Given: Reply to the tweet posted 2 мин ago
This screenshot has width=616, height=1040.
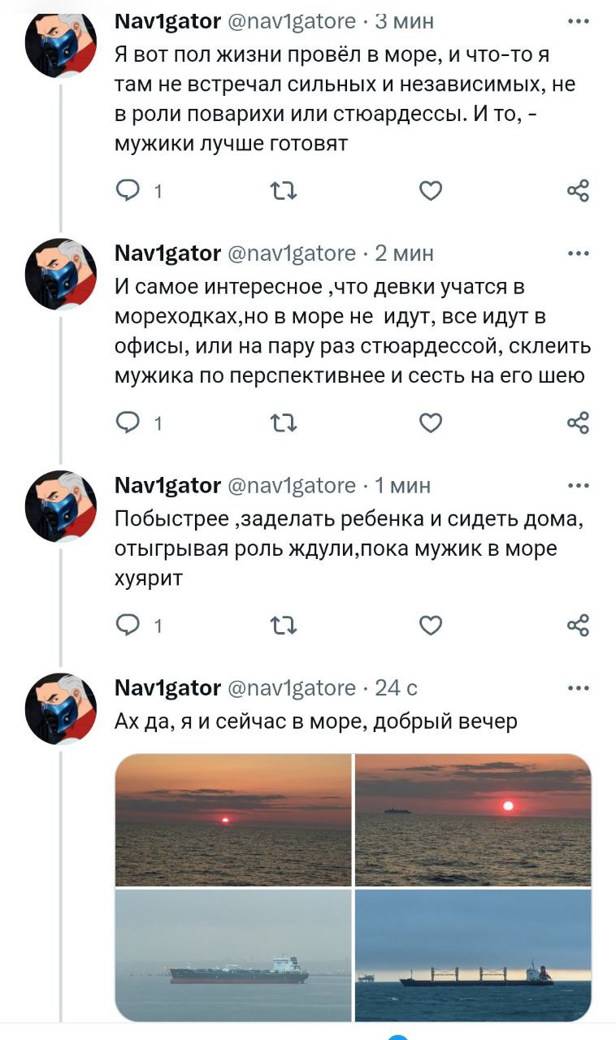Looking at the screenshot, I should coord(128,422).
